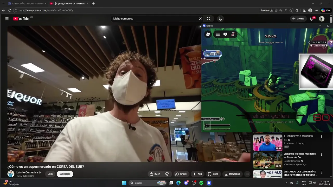Go to the YouTube home logo
Screen dimensions: 333x187
click(21, 19)
